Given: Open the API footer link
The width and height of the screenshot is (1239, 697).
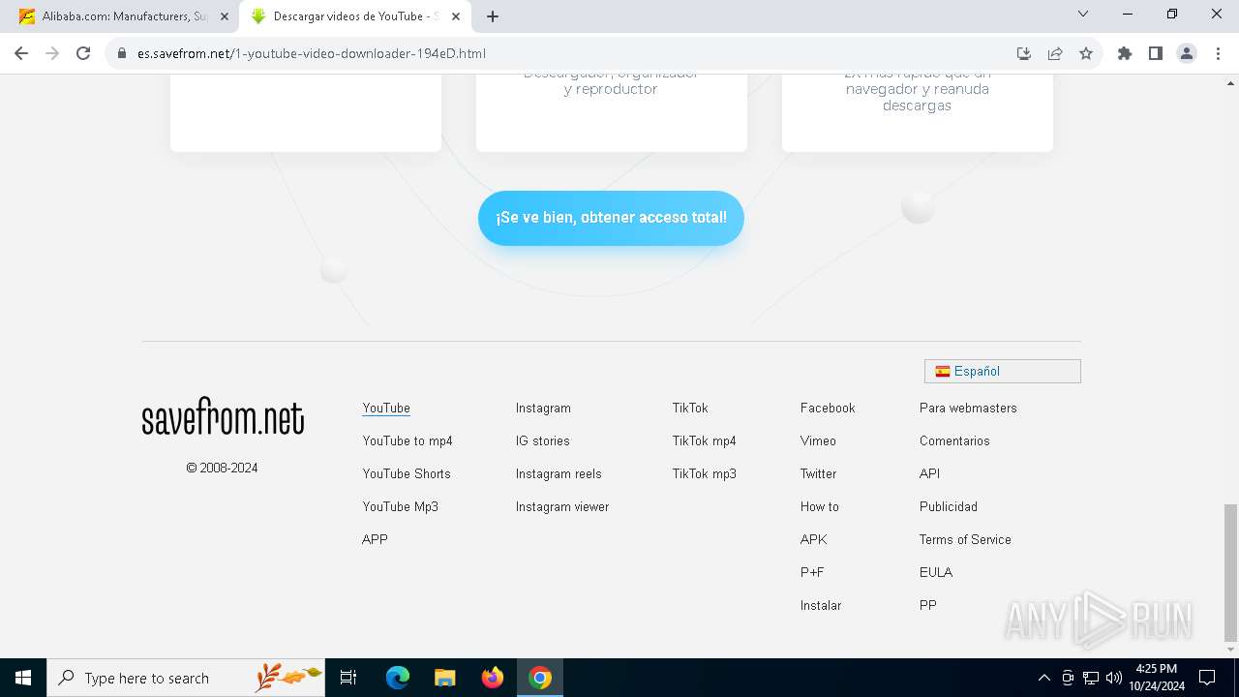Looking at the screenshot, I should click(x=929, y=474).
